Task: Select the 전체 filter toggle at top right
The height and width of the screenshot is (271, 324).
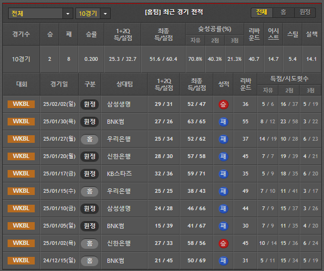Action: pyautogui.click(x=262, y=12)
